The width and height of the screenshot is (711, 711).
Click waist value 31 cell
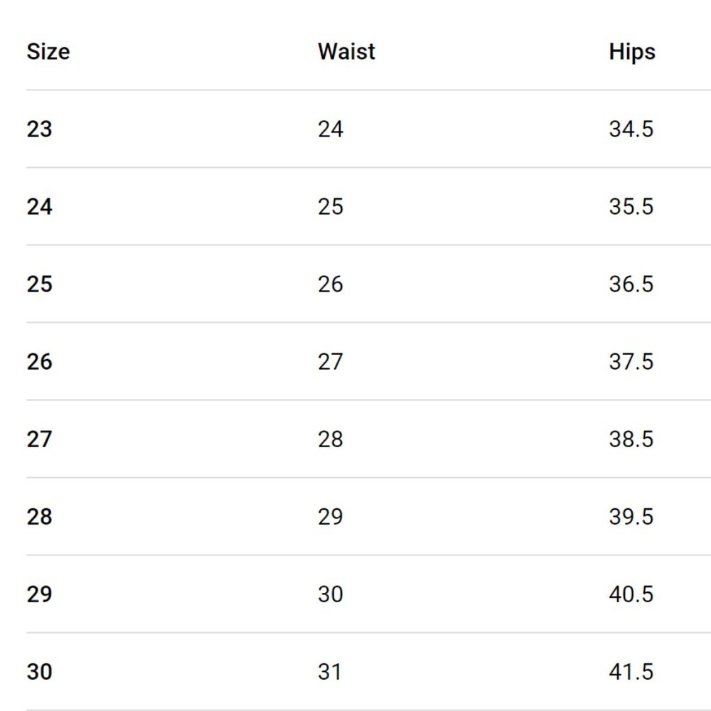click(x=330, y=672)
